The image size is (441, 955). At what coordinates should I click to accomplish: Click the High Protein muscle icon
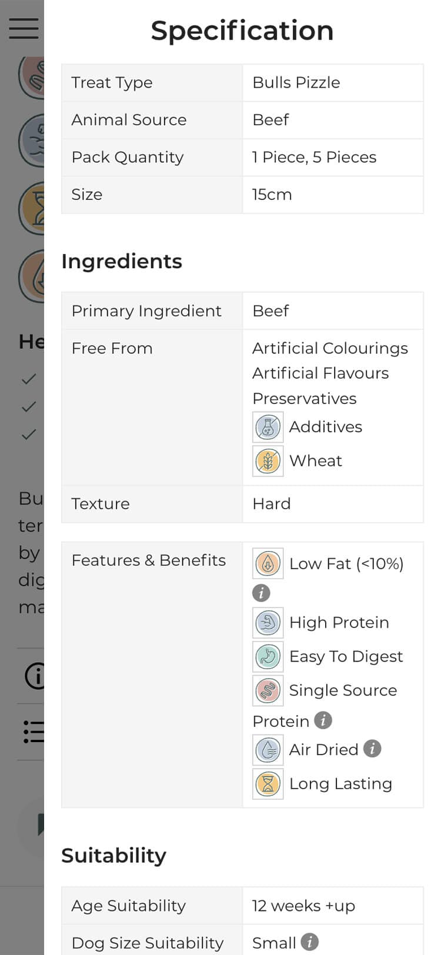coord(268,622)
